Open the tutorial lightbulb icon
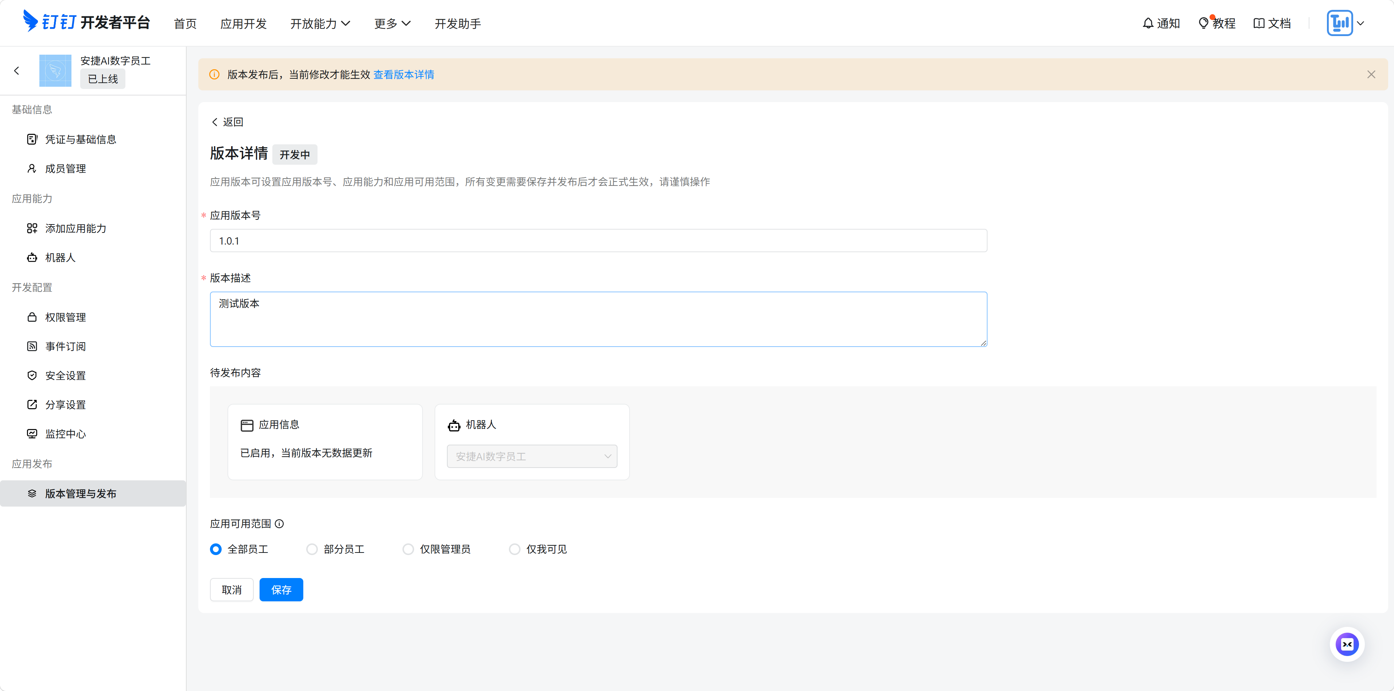This screenshot has width=1394, height=691. (x=1203, y=23)
